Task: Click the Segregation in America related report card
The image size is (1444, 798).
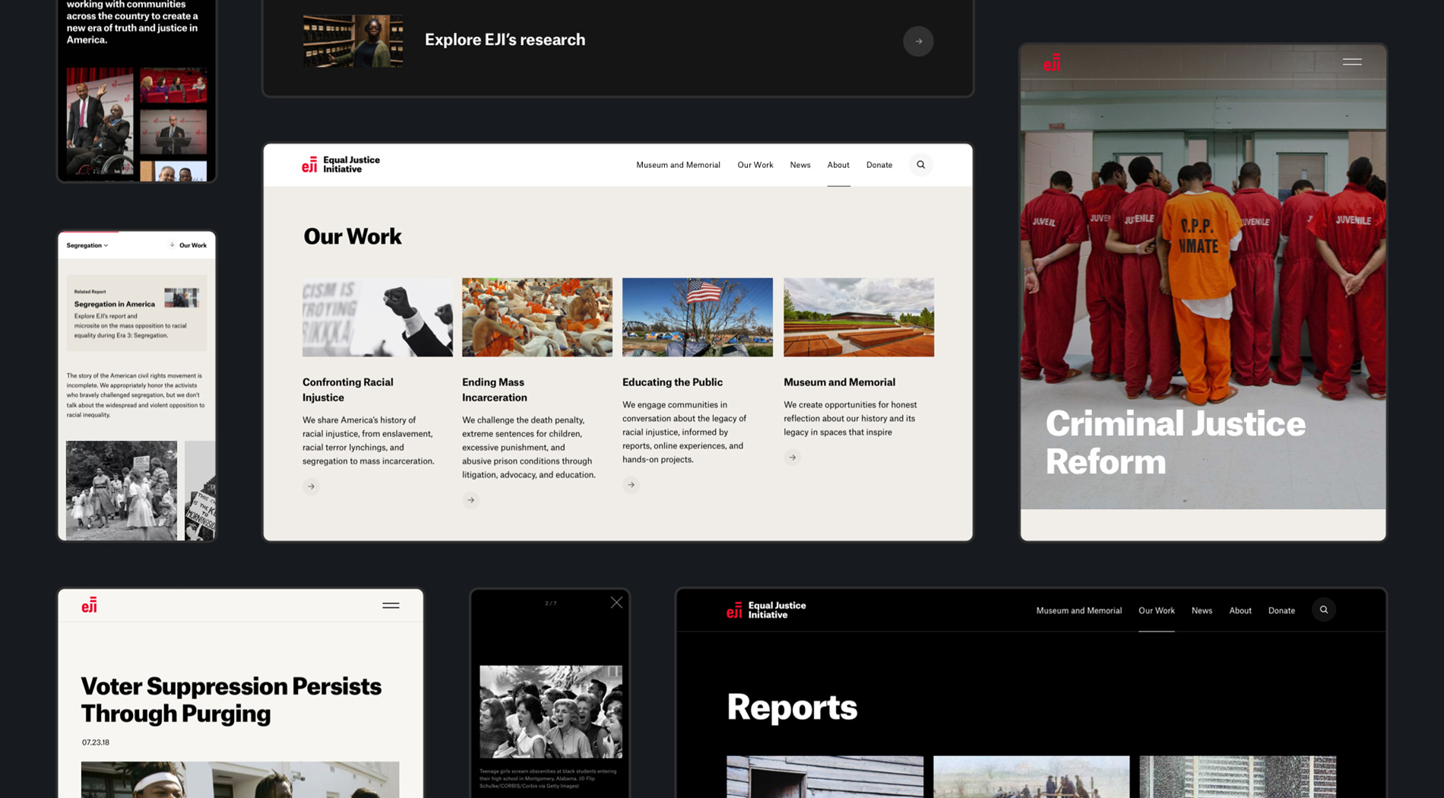Action: [x=136, y=312]
